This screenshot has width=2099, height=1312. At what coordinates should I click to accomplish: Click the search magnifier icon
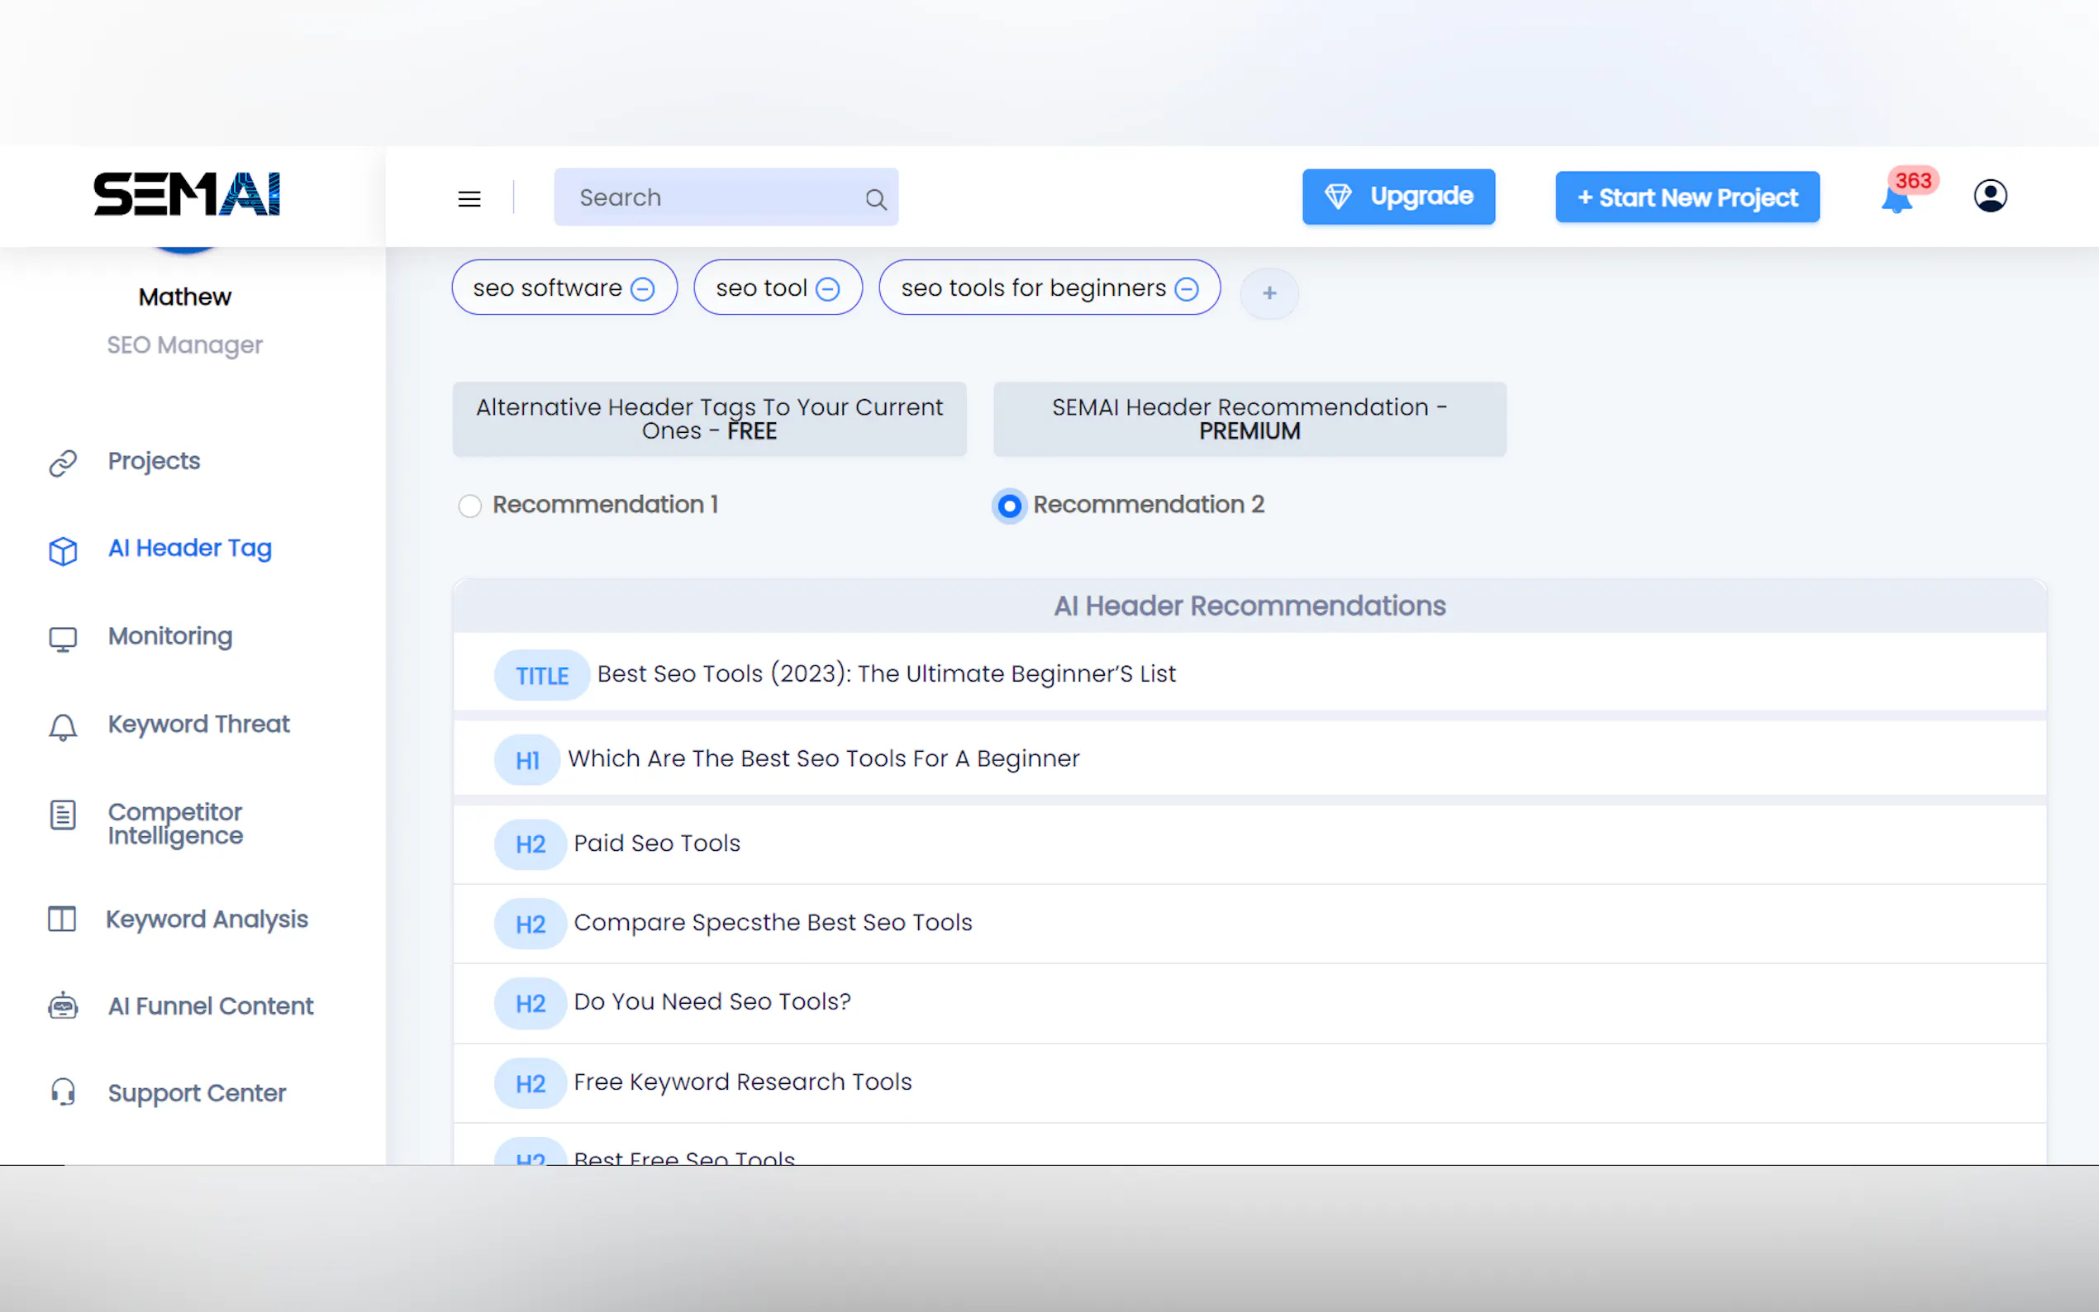[x=875, y=200]
